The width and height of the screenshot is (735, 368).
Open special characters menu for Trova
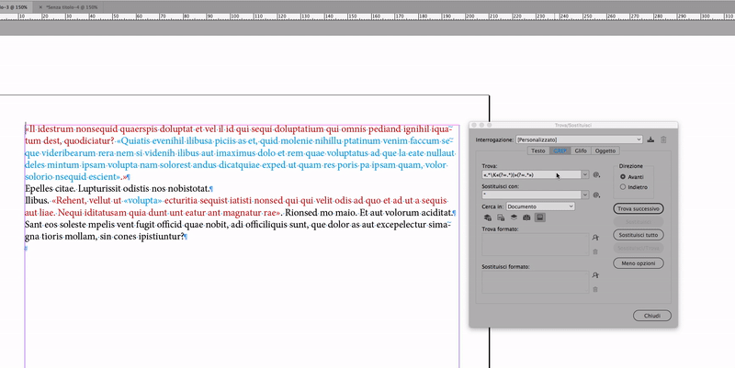[x=596, y=174]
